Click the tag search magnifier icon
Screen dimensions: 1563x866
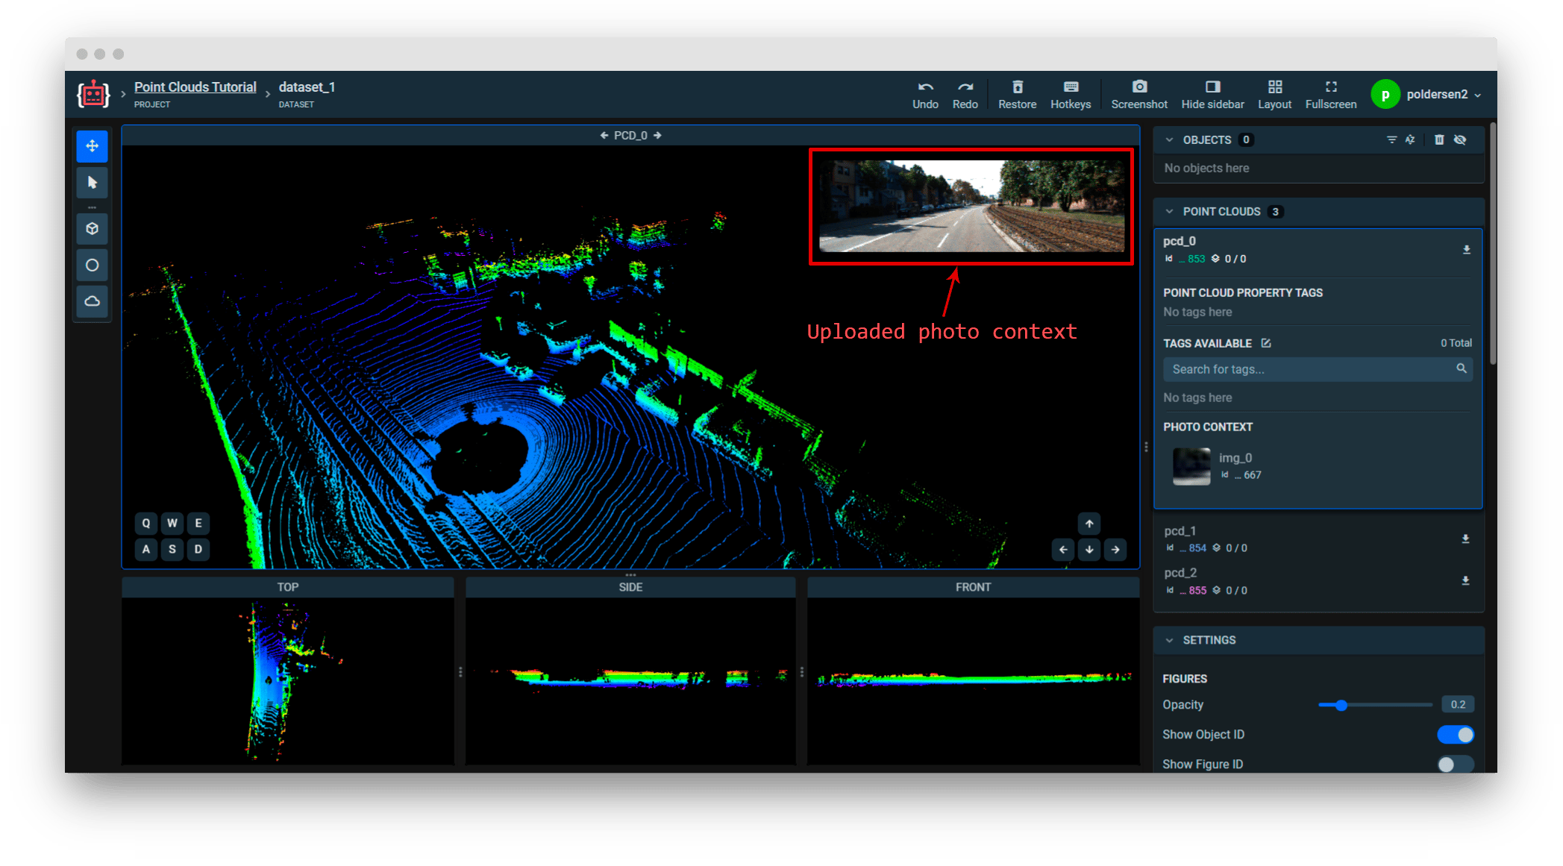[1461, 368]
